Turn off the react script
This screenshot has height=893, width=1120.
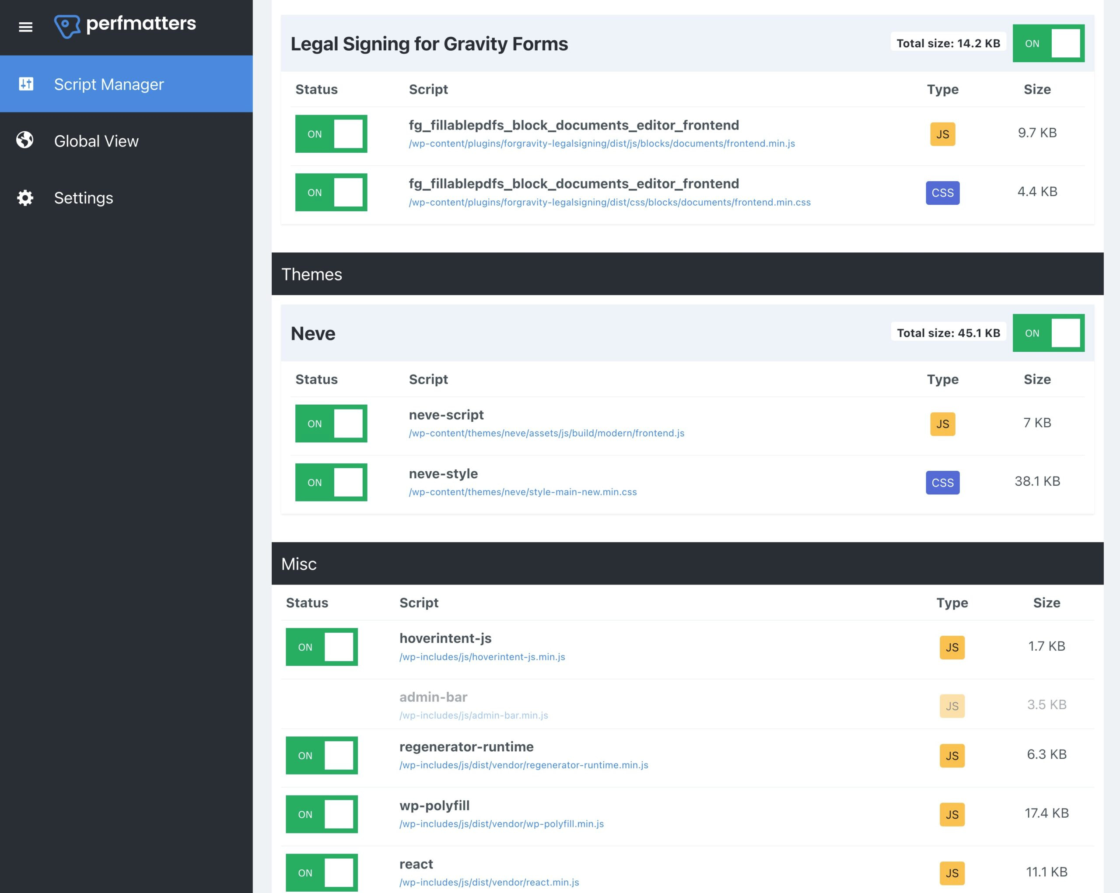click(322, 872)
